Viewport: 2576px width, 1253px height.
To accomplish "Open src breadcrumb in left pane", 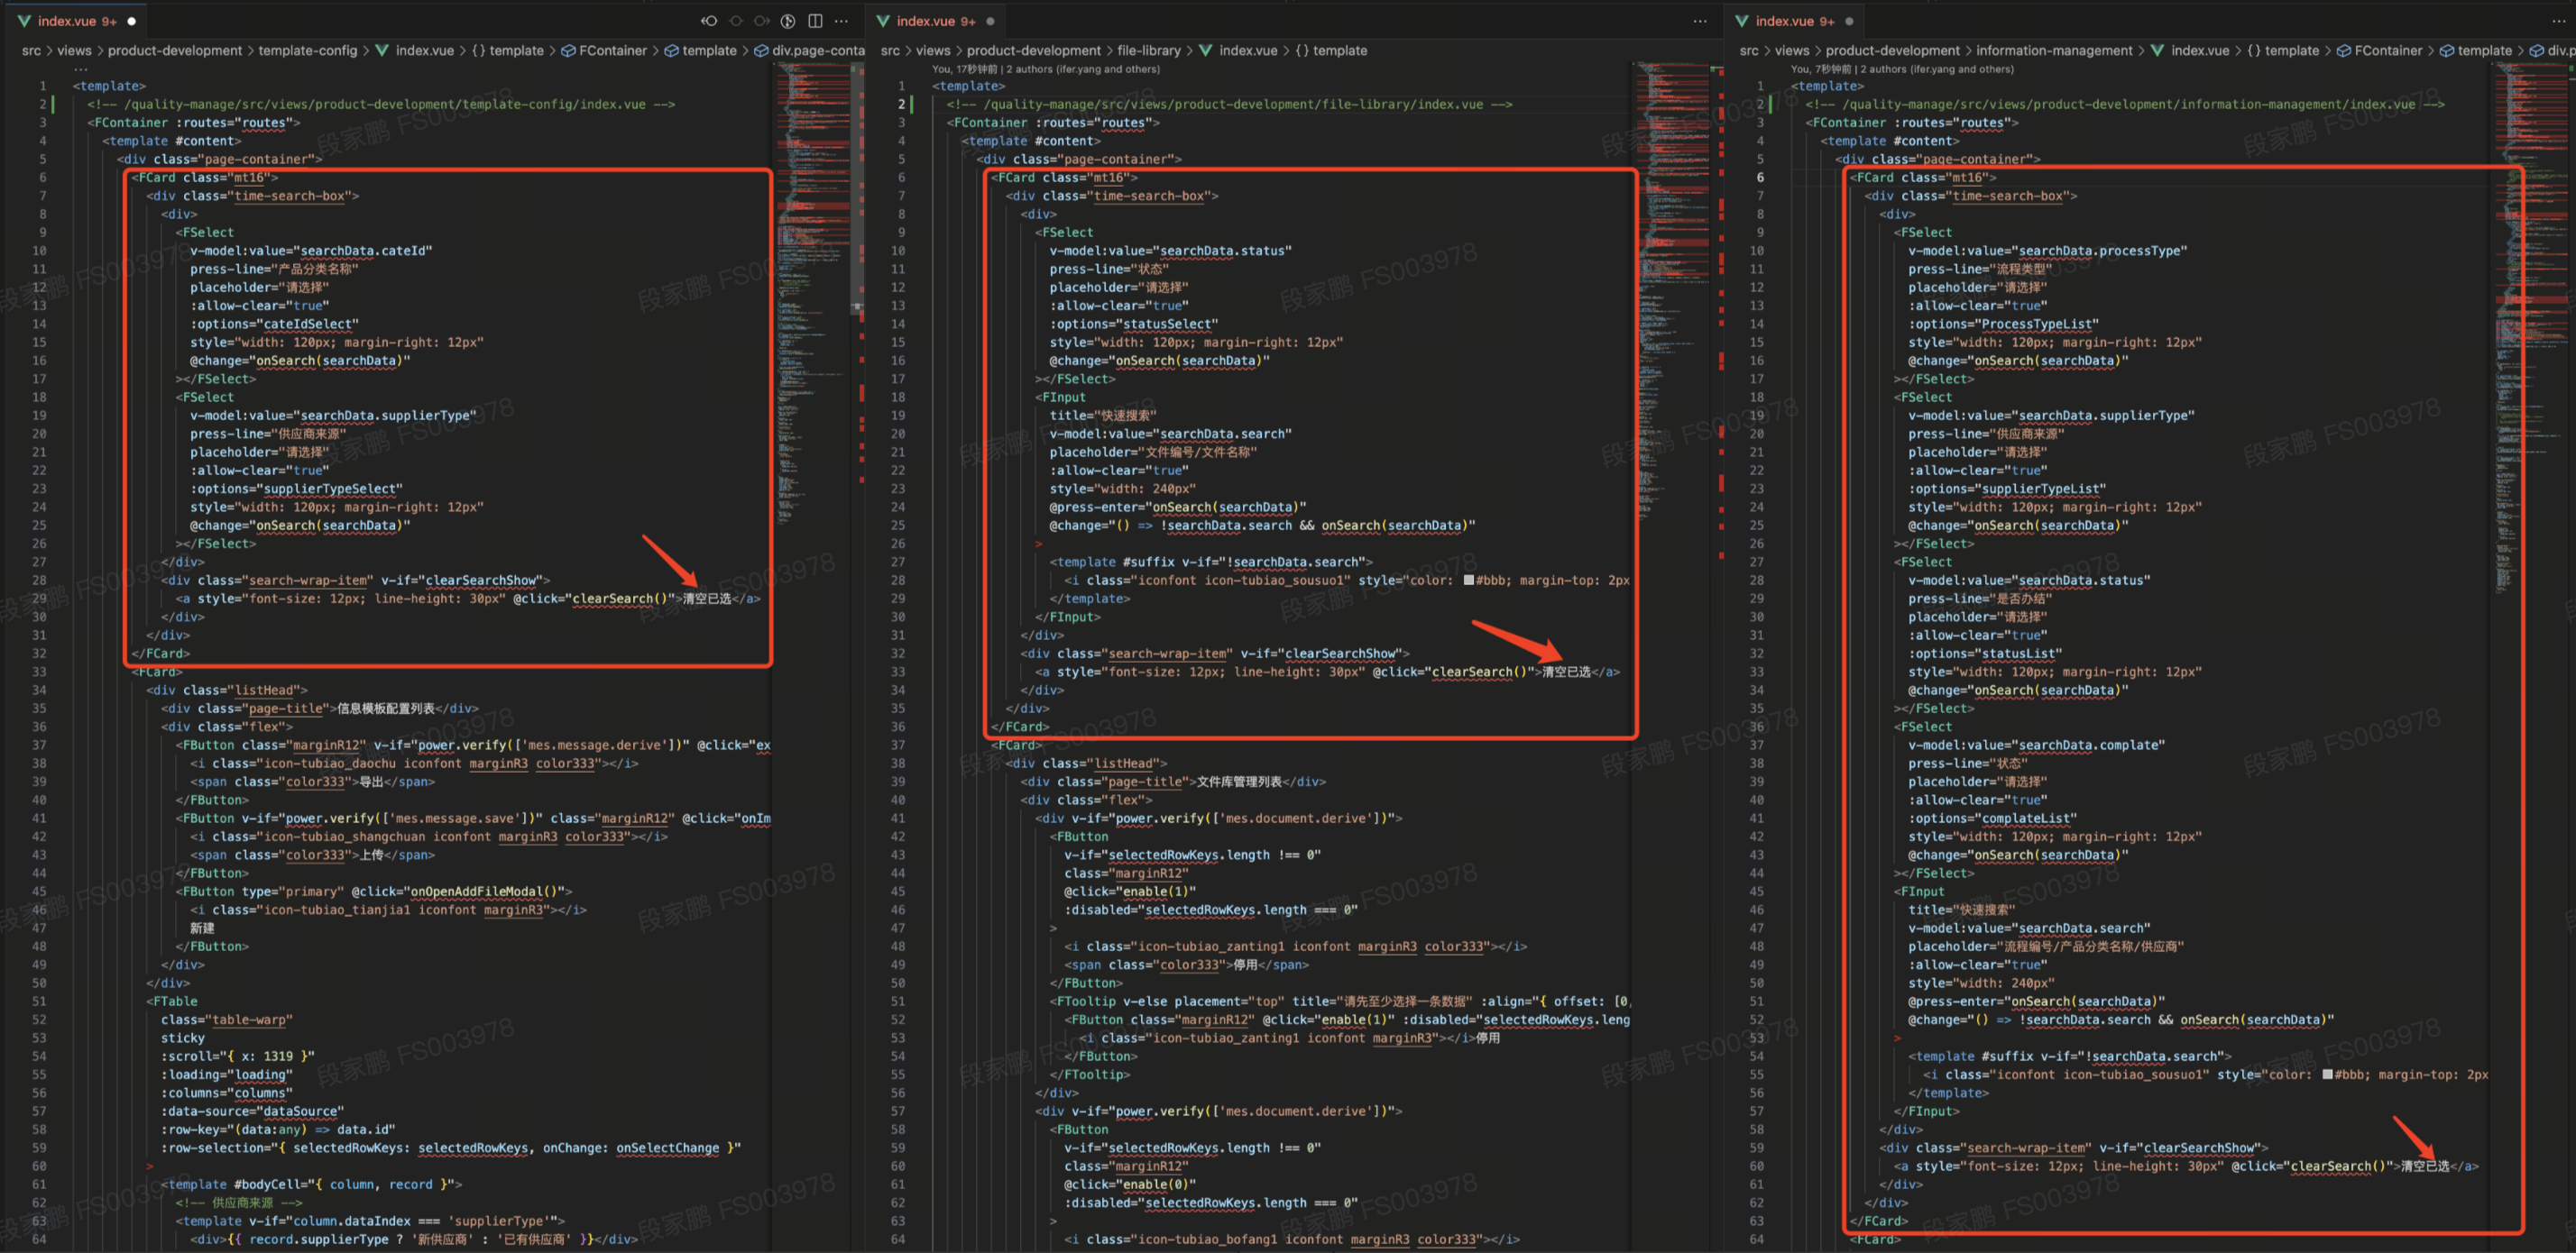I will (x=32, y=50).
